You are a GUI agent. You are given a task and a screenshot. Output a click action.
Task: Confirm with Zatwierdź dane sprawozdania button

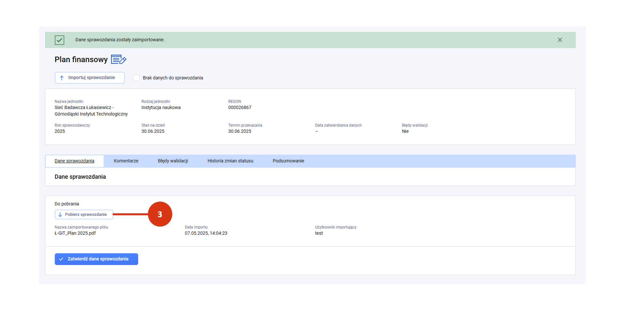[96, 259]
